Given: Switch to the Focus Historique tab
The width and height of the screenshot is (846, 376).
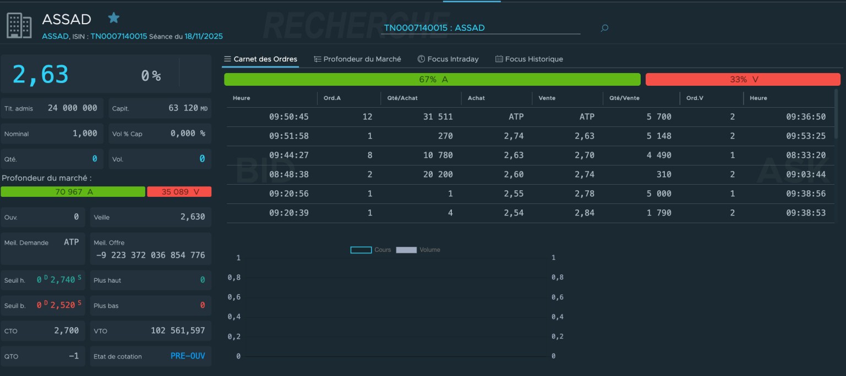Looking at the screenshot, I should click(x=533, y=59).
